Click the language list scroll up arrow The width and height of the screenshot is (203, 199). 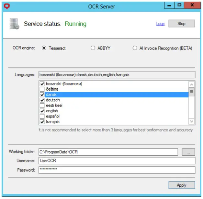(192, 85)
